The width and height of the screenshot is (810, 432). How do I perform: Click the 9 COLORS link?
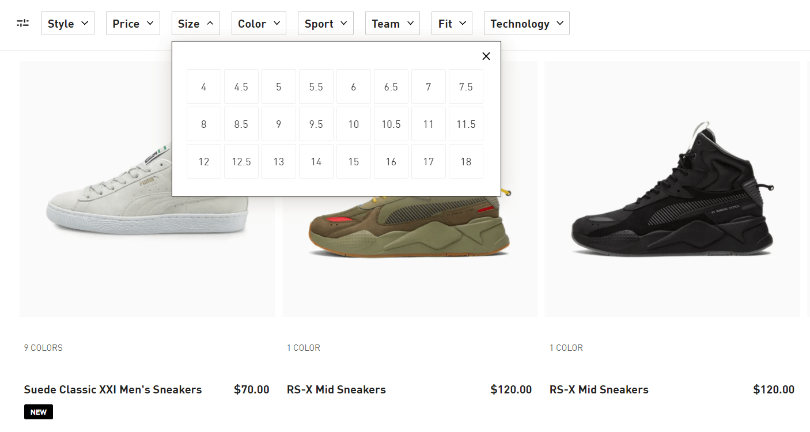point(43,348)
